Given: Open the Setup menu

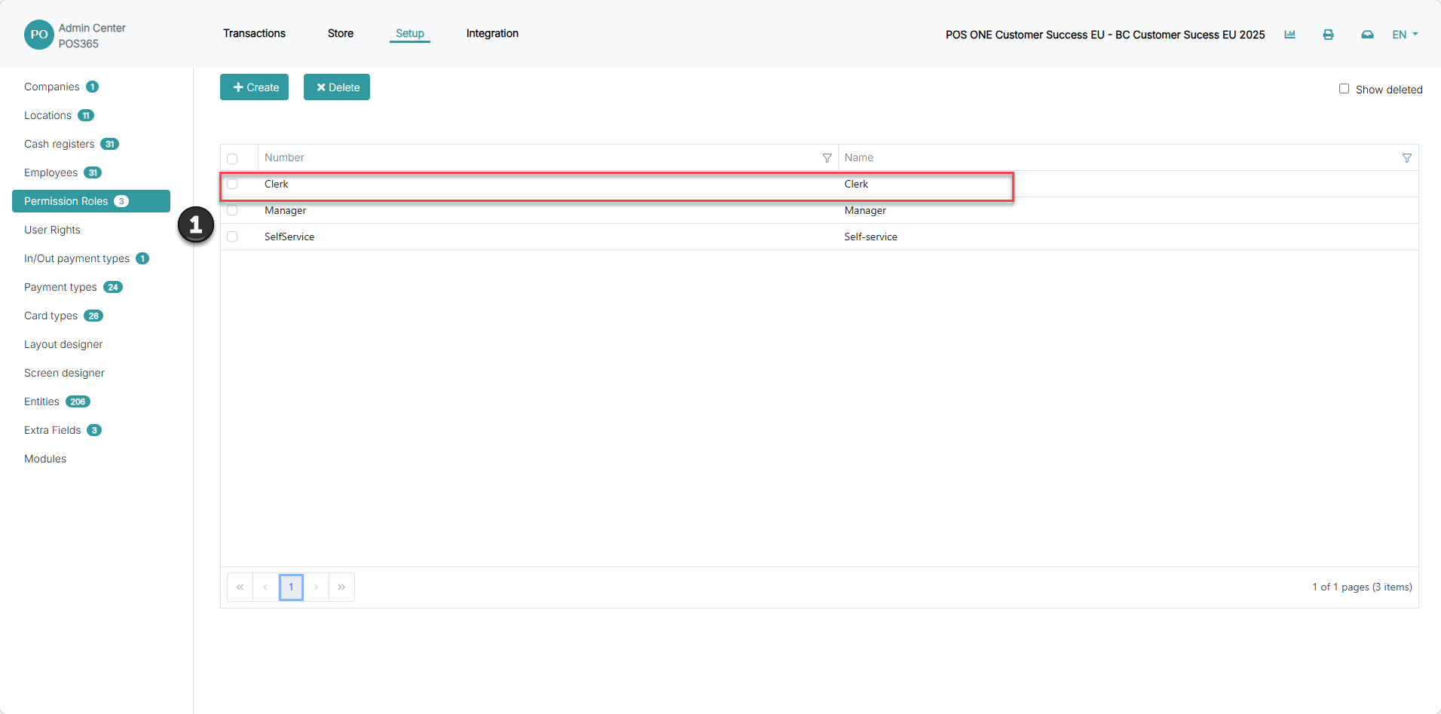Looking at the screenshot, I should (410, 33).
